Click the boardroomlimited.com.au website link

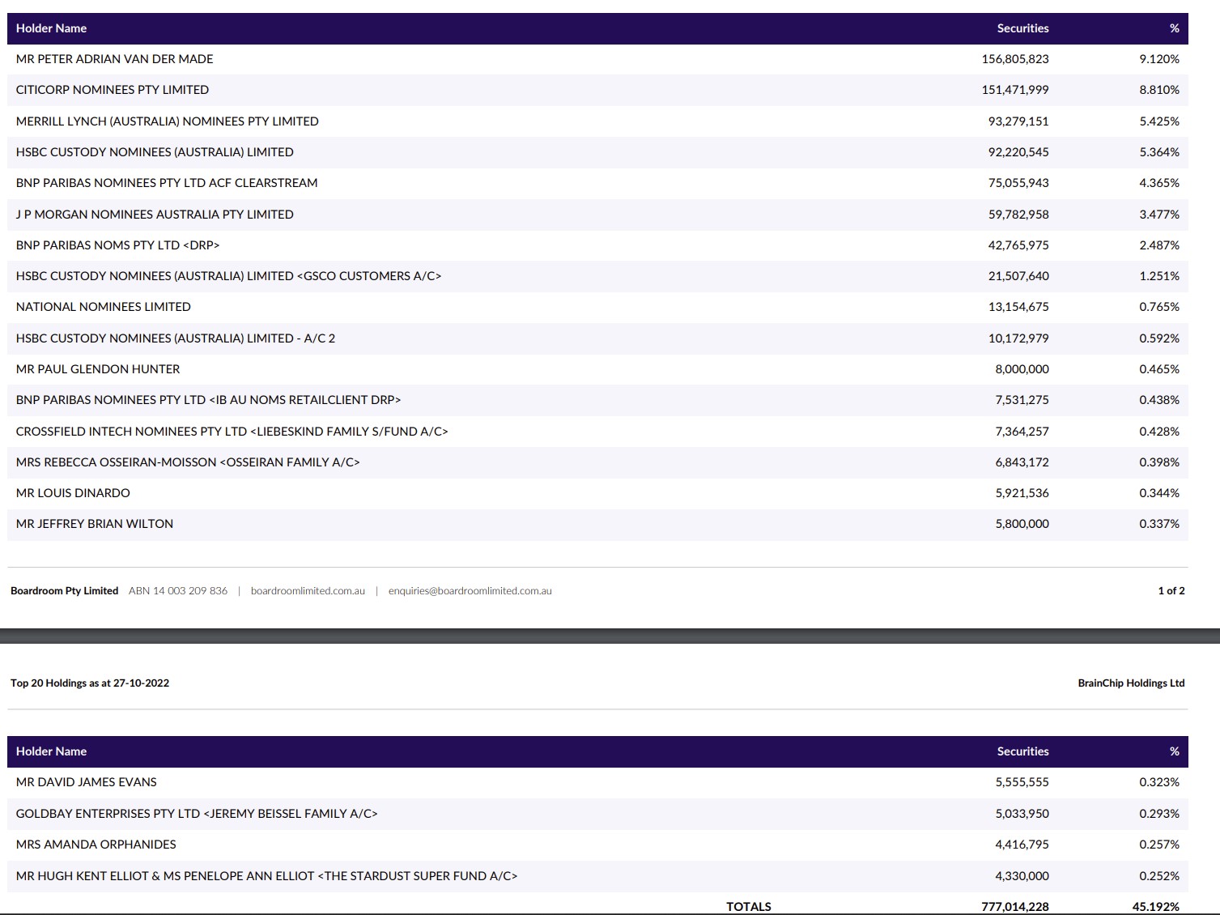[308, 591]
